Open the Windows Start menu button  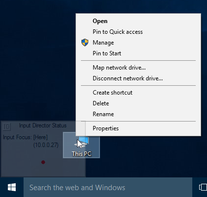(12, 187)
